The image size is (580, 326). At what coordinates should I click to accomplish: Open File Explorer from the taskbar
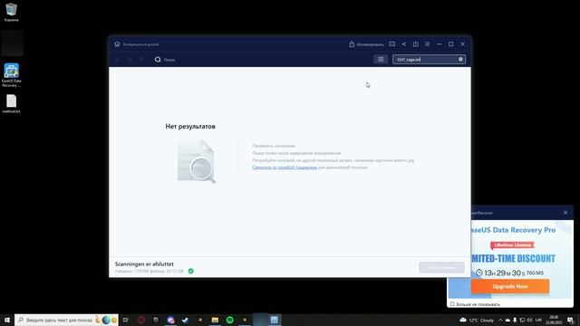215,320
